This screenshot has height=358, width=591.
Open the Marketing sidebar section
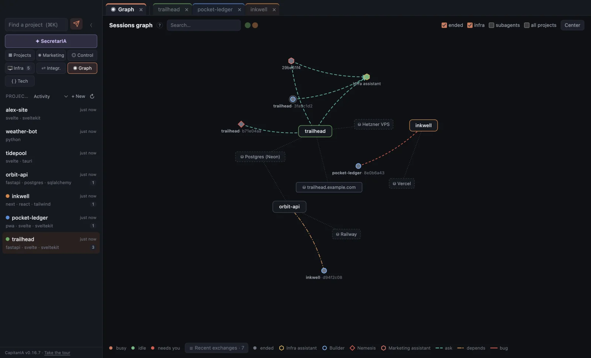(x=51, y=55)
